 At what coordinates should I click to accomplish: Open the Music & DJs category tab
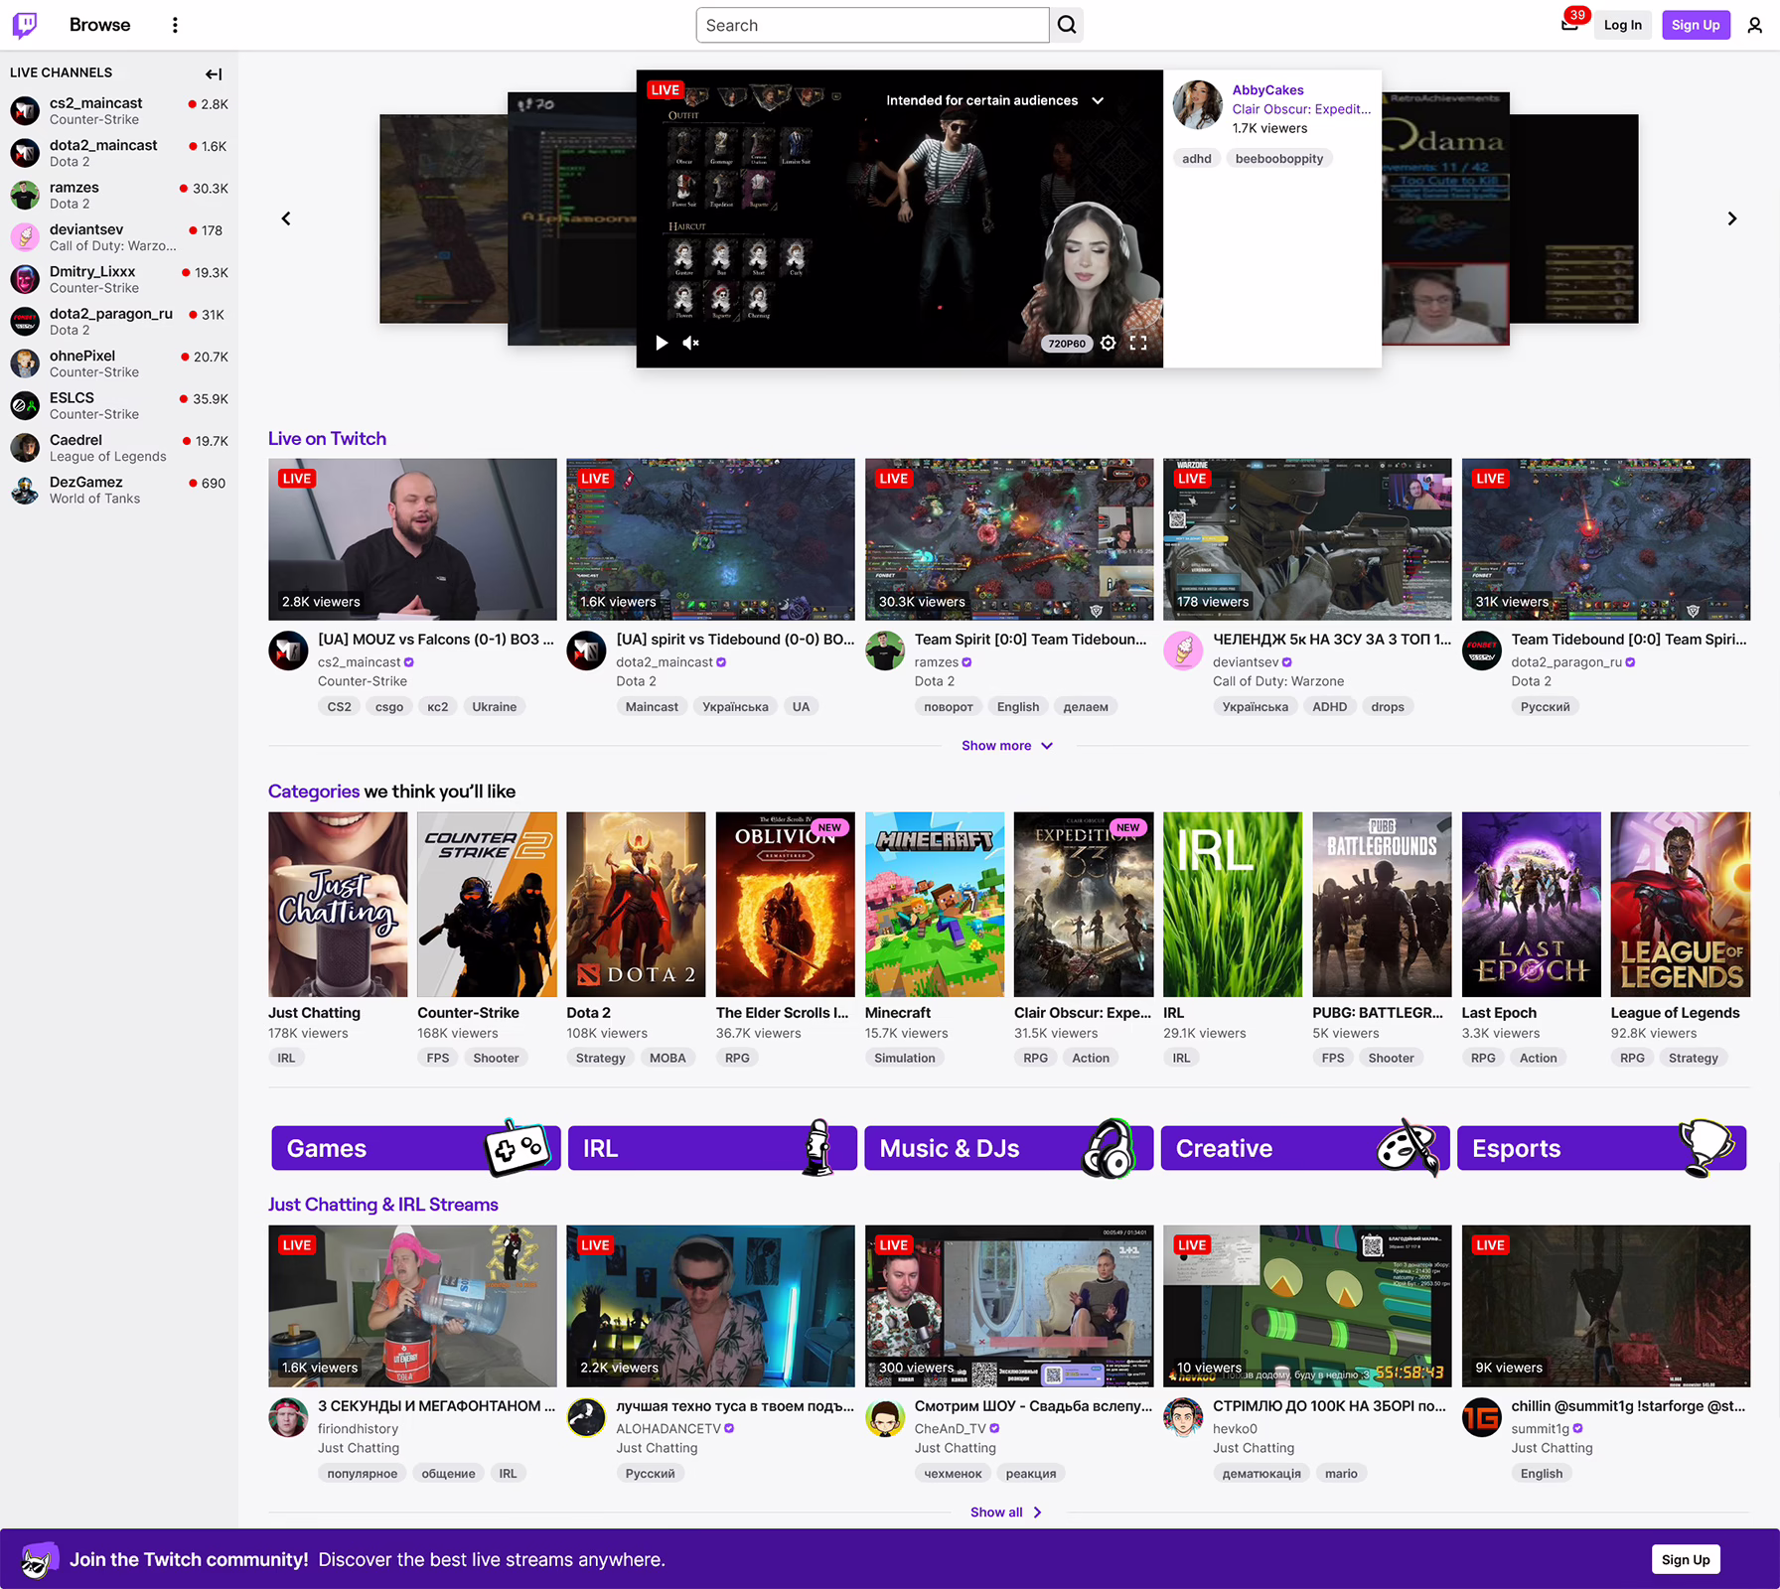pos(1008,1148)
